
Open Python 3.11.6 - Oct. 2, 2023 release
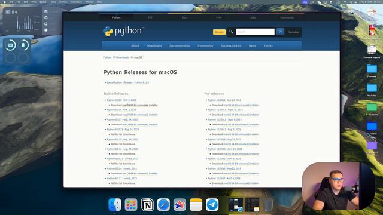[121, 110]
